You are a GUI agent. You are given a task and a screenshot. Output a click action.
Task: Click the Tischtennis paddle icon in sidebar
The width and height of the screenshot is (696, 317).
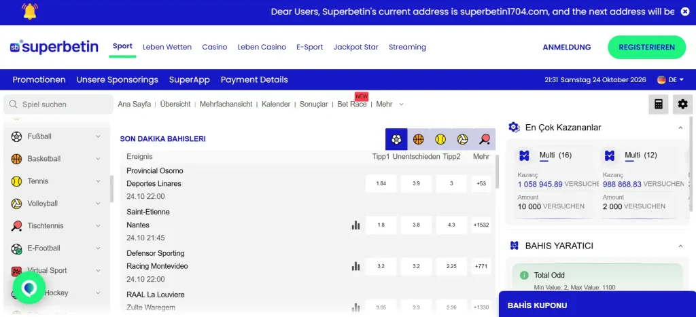click(16, 225)
